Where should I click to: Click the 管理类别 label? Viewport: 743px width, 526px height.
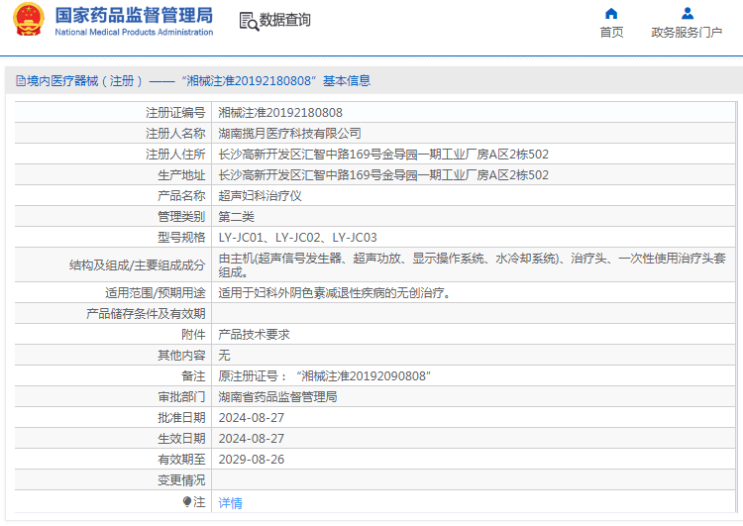pyautogui.click(x=181, y=217)
